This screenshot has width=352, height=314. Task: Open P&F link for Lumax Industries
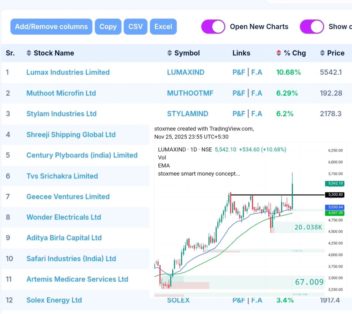click(239, 72)
